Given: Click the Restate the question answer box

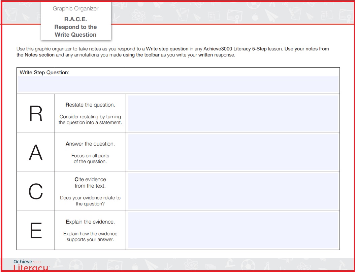Looking at the screenshot, I should (233, 113).
